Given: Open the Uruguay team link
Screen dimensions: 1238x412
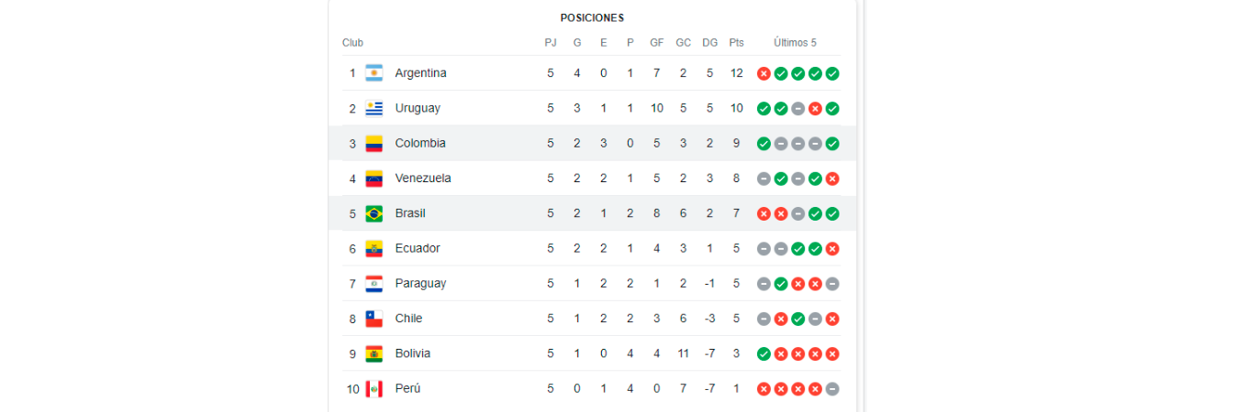Looking at the screenshot, I should 418,108.
